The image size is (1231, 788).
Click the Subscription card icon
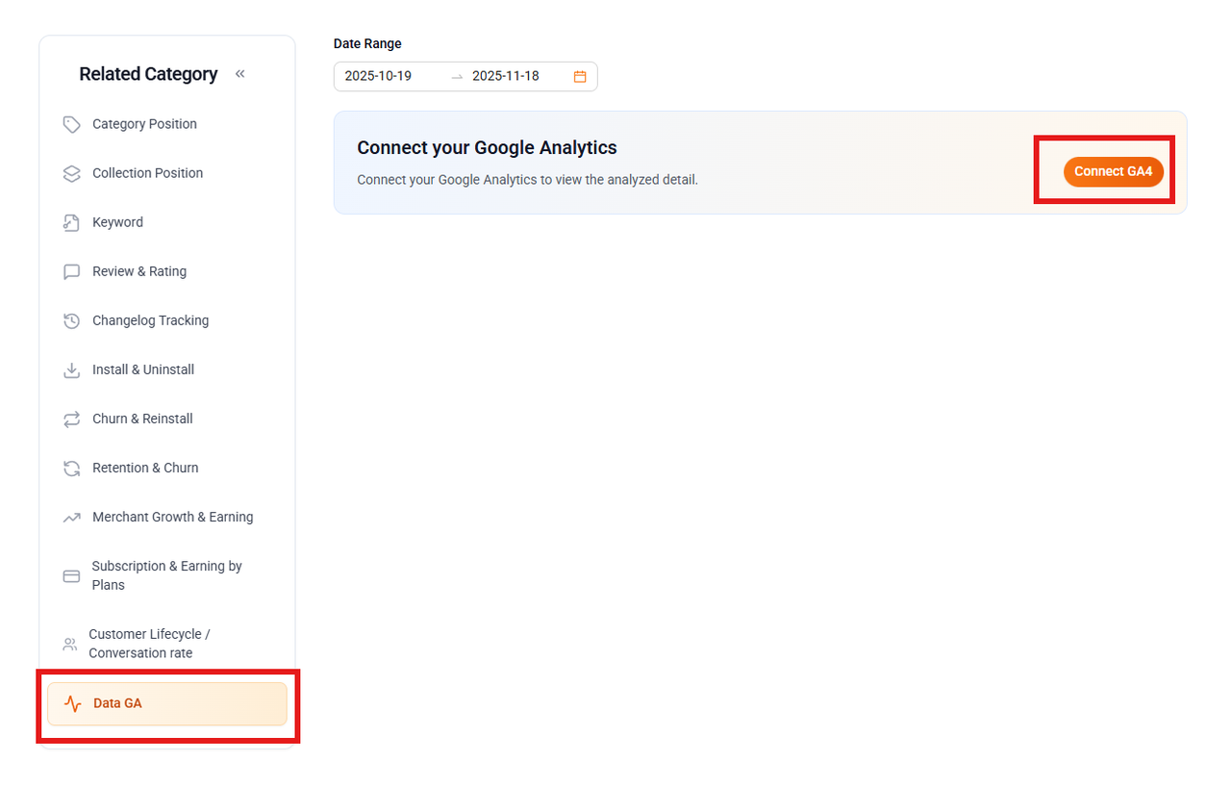(x=71, y=575)
